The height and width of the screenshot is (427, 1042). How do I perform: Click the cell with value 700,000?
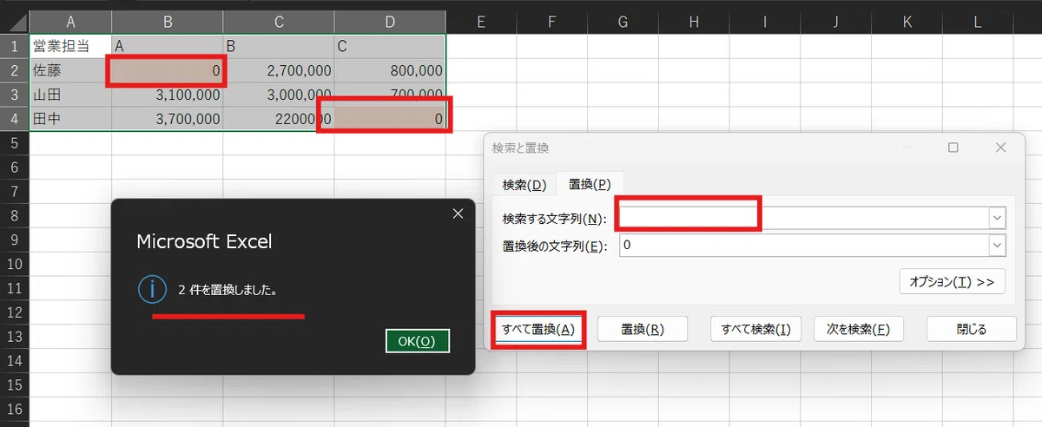point(390,95)
